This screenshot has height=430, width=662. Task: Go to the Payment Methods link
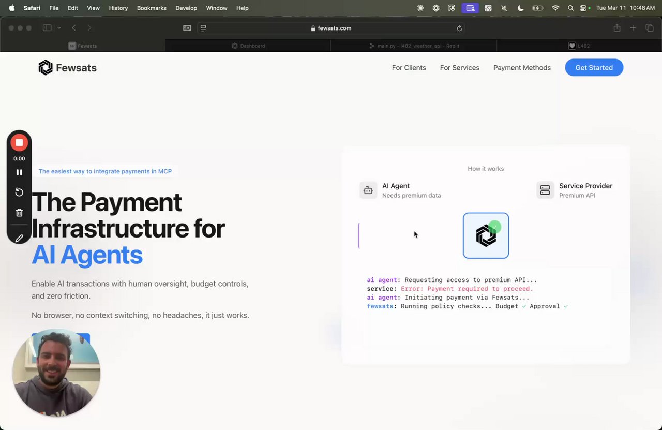click(522, 68)
